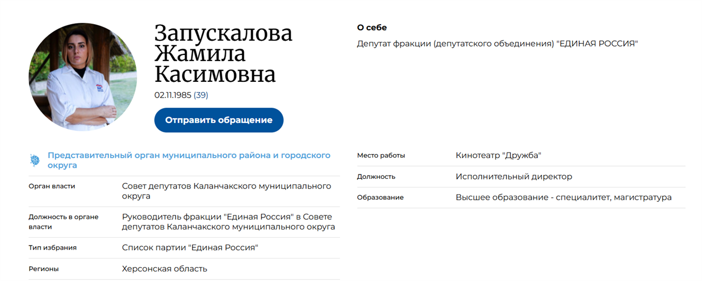
Task: Click the "Депутат фракции (депутатского объединения)" description text
Action: point(497,43)
